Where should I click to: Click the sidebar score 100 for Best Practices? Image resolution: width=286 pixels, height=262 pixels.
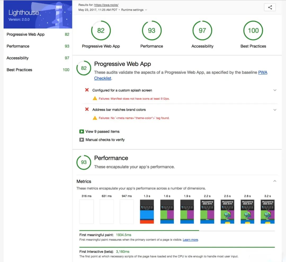tap(66, 70)
